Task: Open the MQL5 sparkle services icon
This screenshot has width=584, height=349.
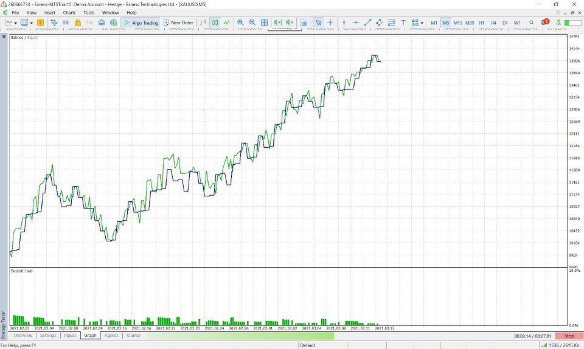Action: click(x=54, y=22)
